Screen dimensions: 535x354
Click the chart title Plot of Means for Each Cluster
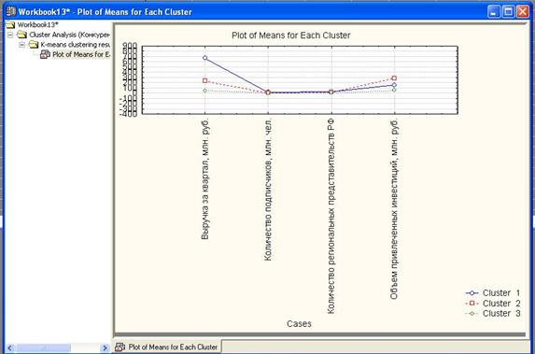291,35
